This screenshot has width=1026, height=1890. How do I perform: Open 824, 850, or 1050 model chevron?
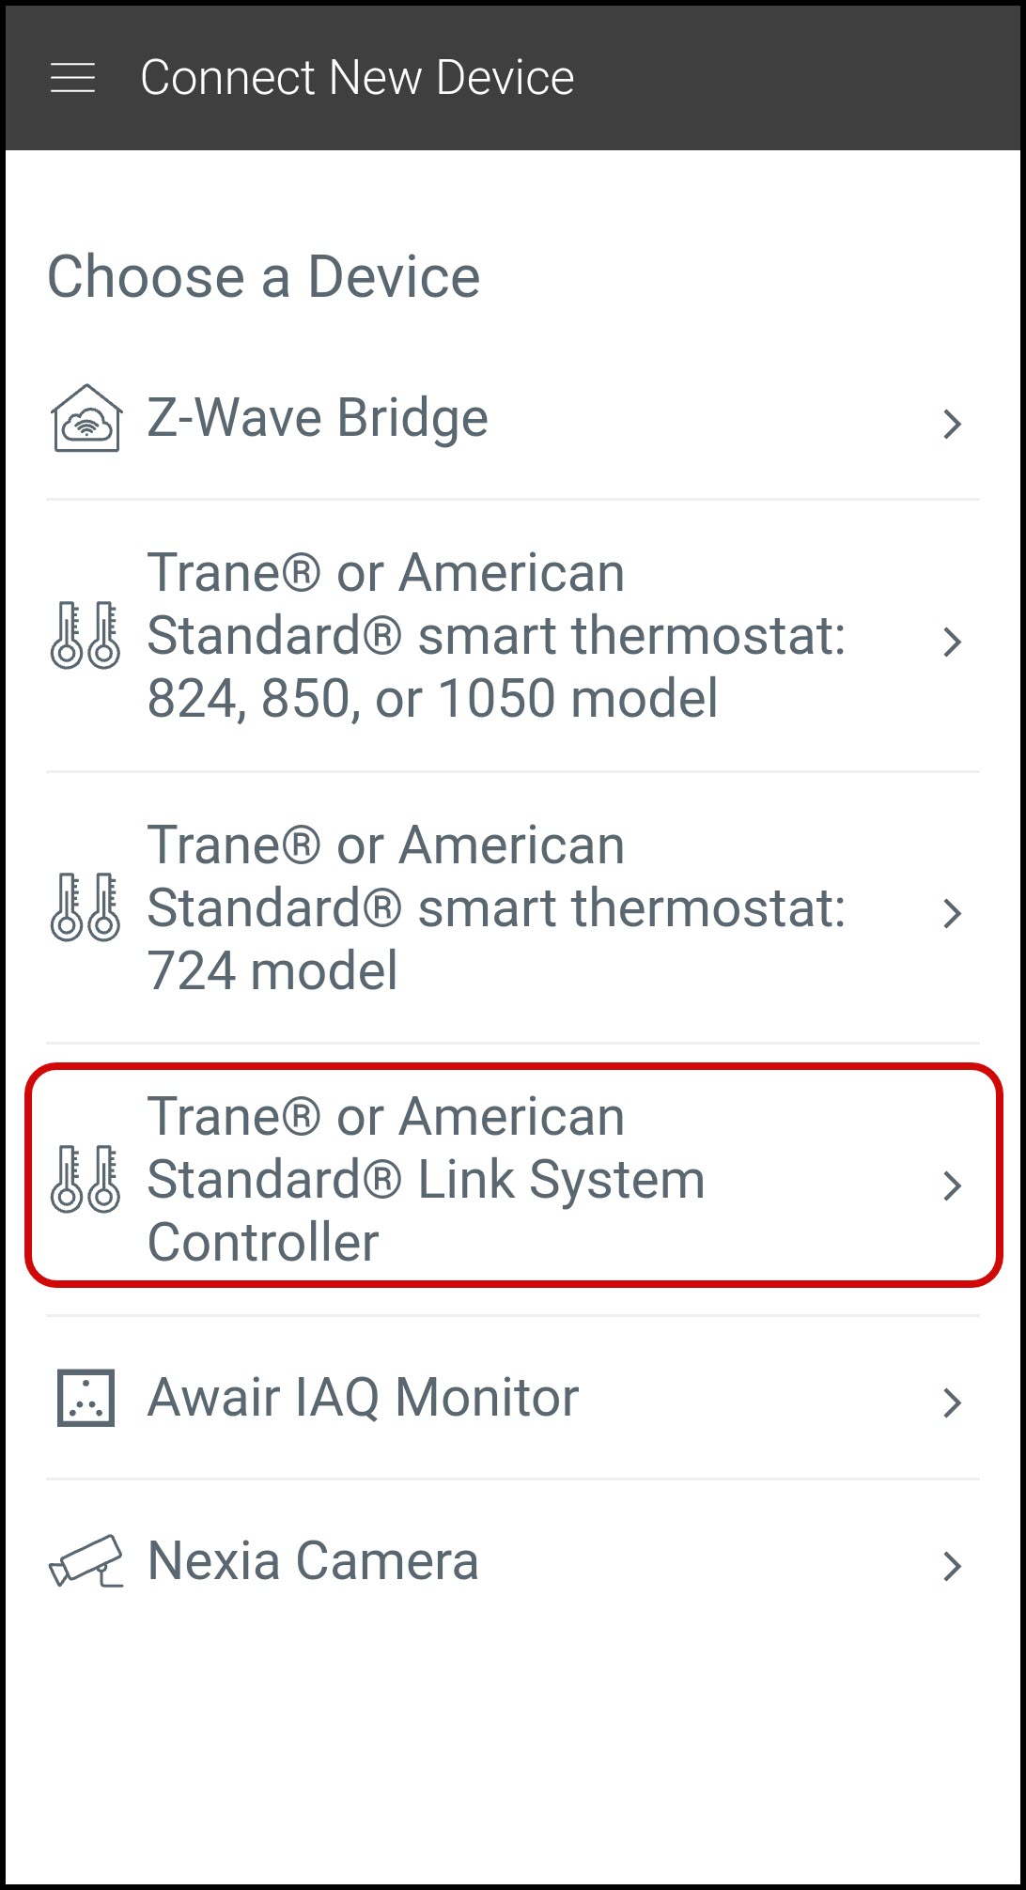click(x=952, y=643)
